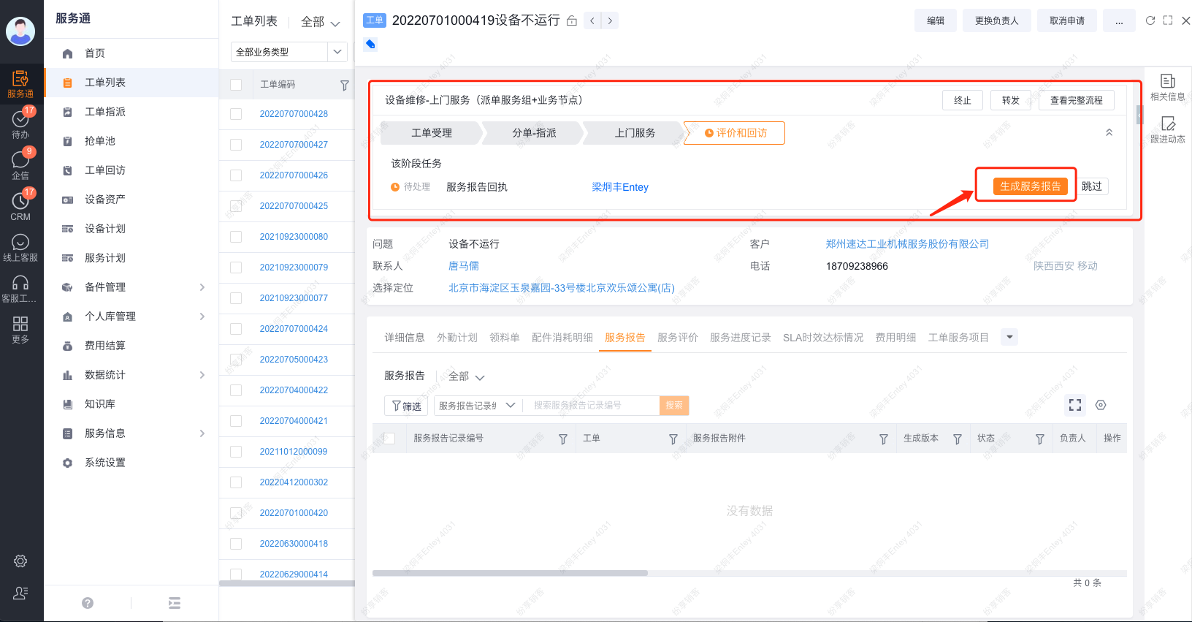Collapse the workflow stage panel chevron
The image size is (1192, 622).
pos(1109,132)
